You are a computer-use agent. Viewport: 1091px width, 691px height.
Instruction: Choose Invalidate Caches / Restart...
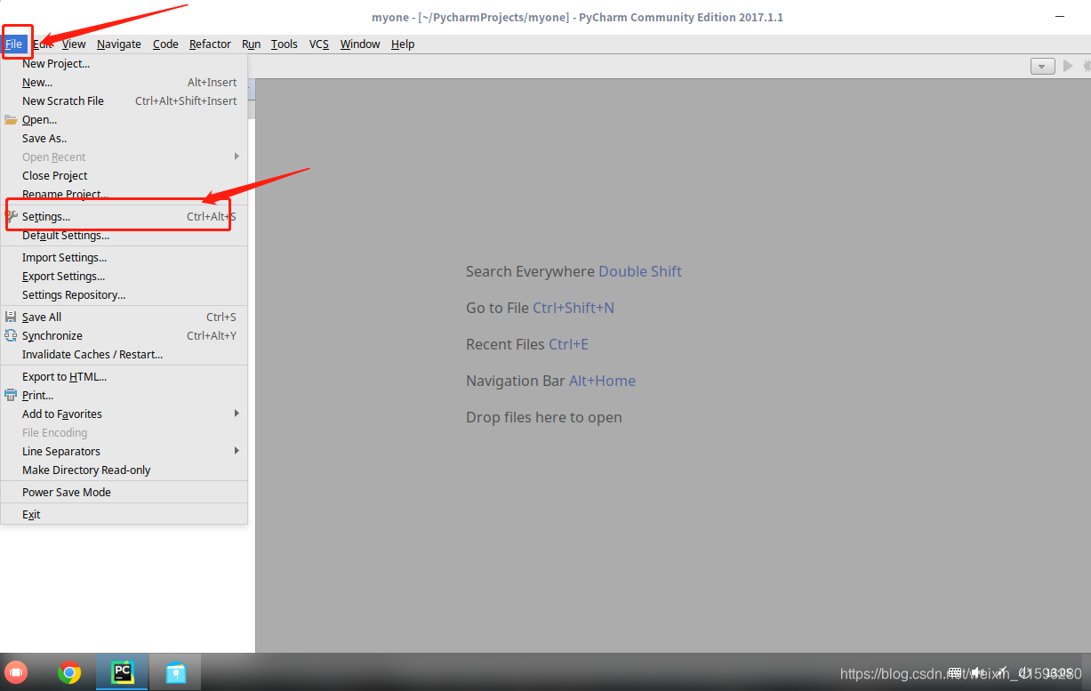coord(124,354)
